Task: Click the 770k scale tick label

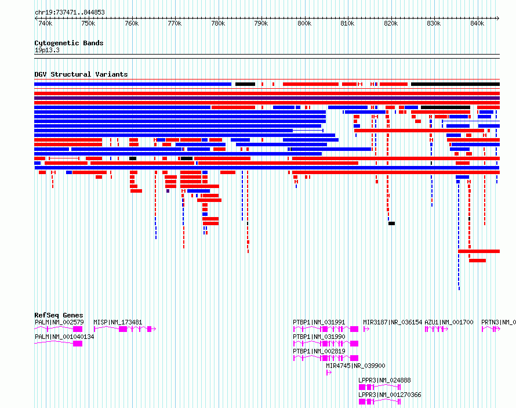Action: tap(175, 23)
